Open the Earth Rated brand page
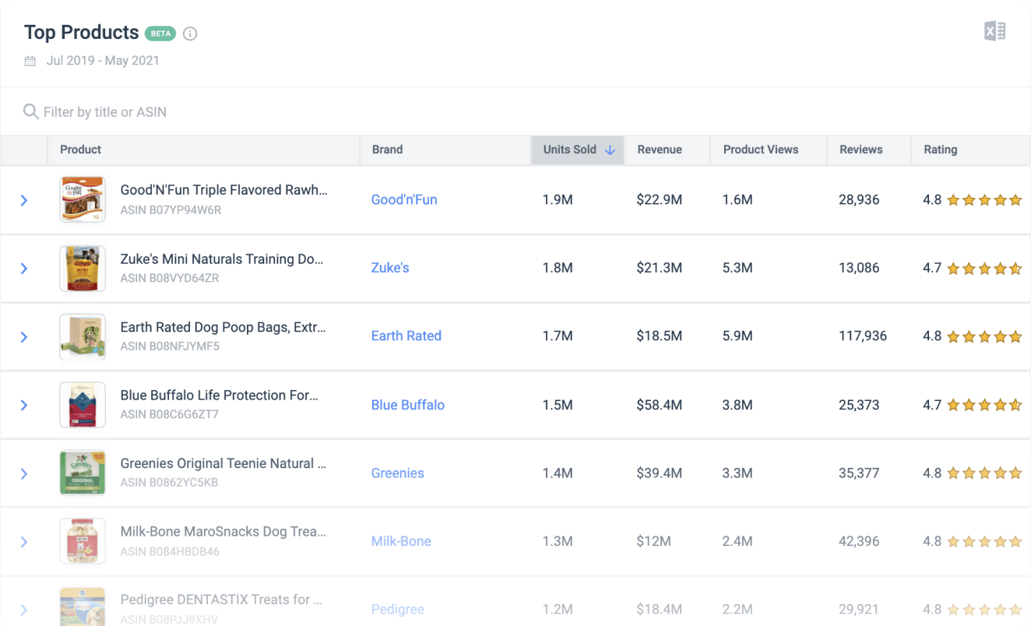 406,336
